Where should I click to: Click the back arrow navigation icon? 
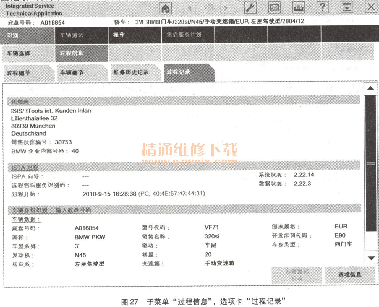[x=190, y=8]
